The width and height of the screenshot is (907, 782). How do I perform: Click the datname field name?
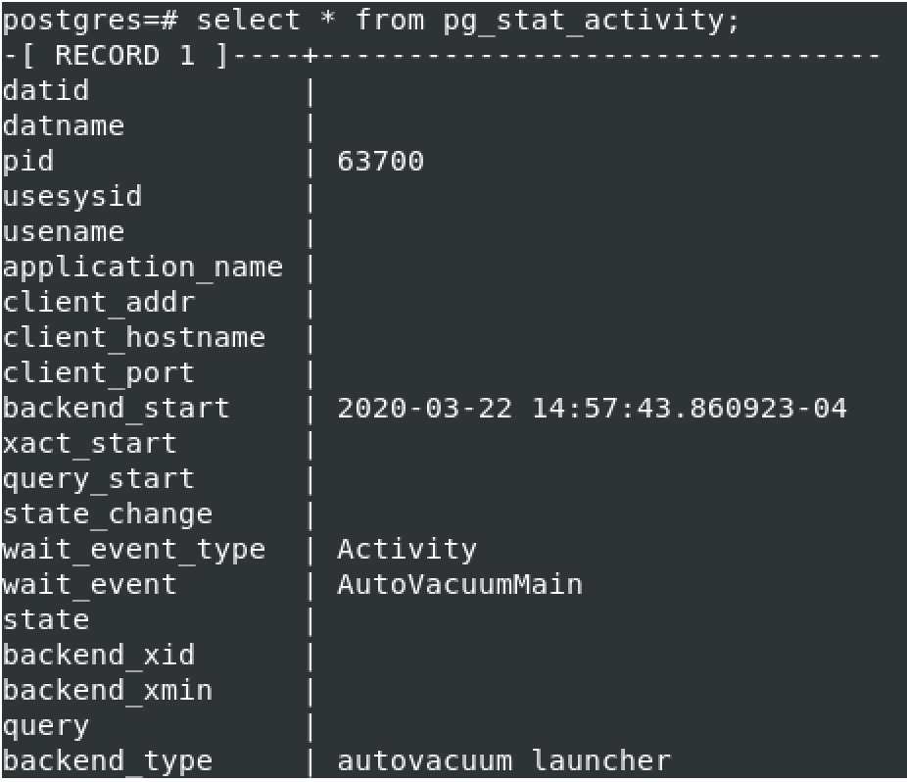tap(64, 126)
